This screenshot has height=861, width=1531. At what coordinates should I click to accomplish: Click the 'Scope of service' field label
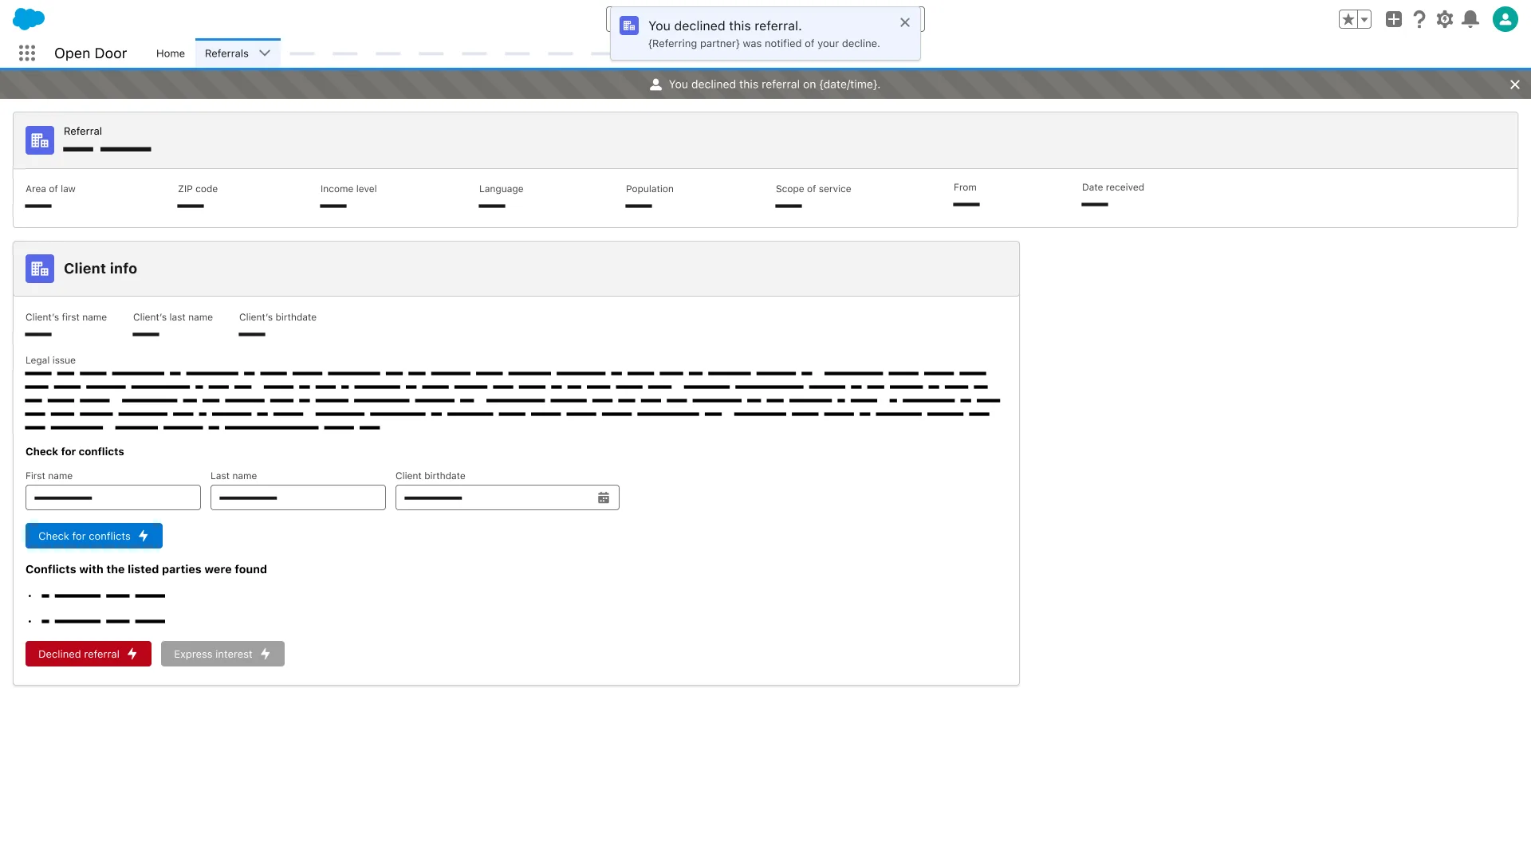tap(813, 189)
